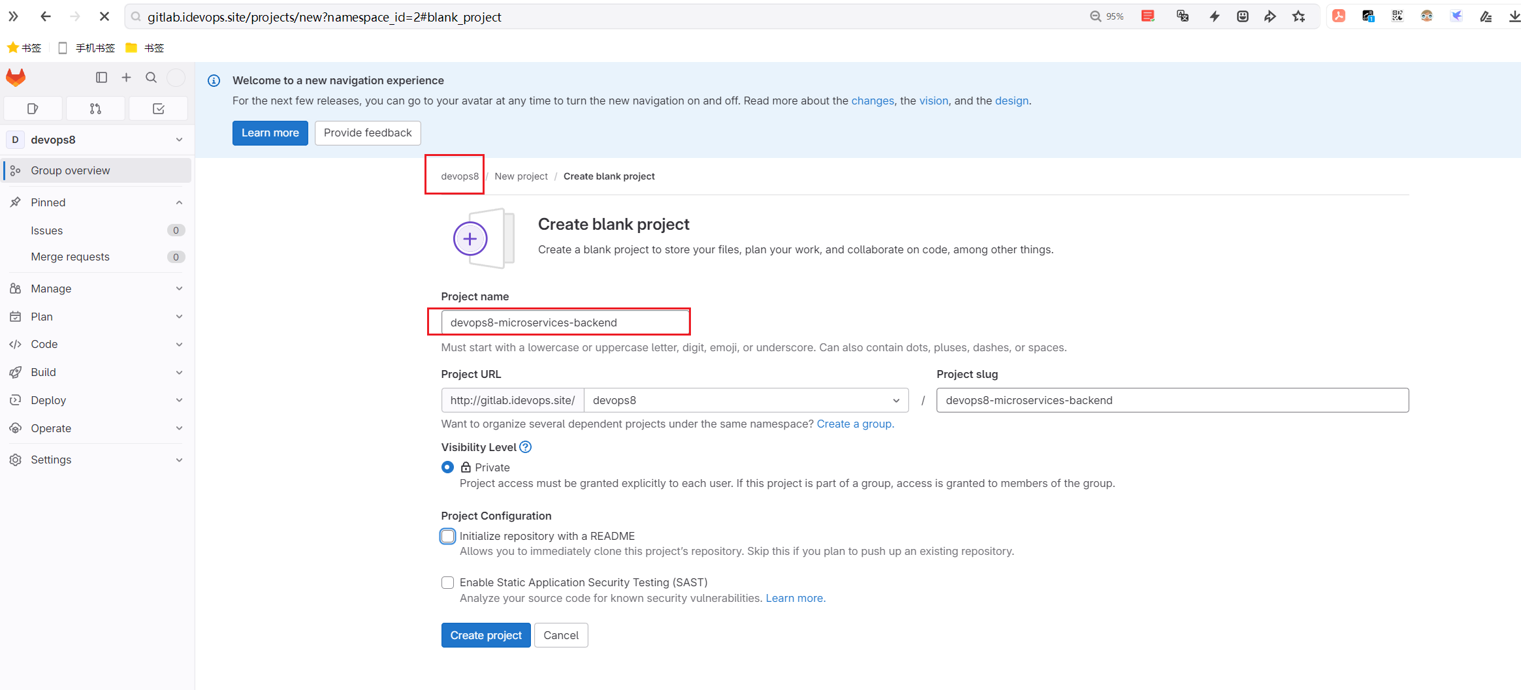Expand the Deploy menu

click(x=96, y=400)
